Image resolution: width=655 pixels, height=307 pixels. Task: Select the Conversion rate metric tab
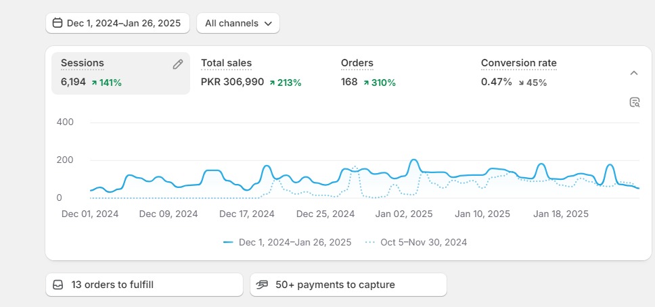pos(518,63)
